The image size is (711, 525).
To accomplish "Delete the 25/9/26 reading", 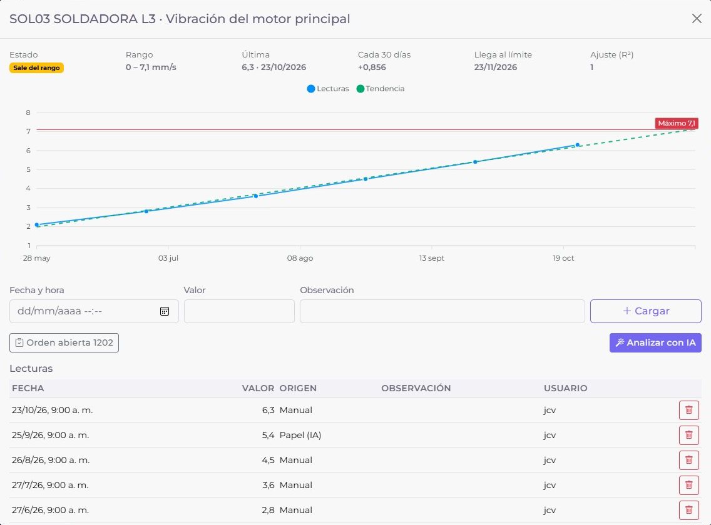I will coord(688,435).
